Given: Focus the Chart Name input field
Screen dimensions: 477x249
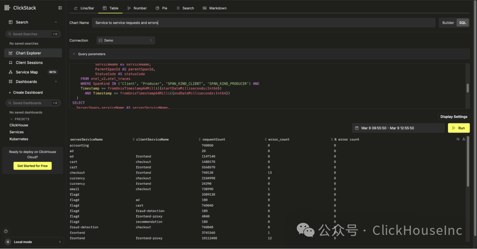Looking at the screenshot, I should [263, 23].
